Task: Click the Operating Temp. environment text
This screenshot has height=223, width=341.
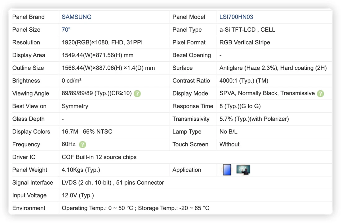Action: 135,208
